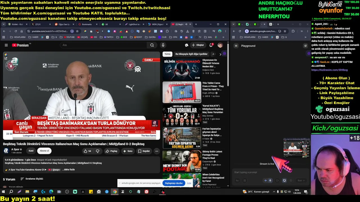Mute the playing YouTube tab audio
The image size is (360, 202).
[x=186, y=24]
